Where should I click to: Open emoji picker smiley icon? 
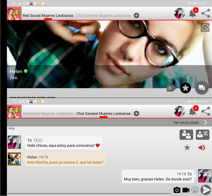click(195, 190)
